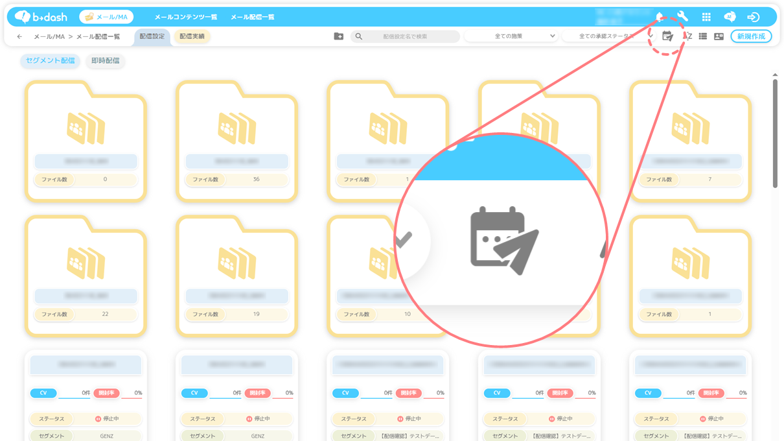784x441 pixels.
Task: Switch to the 配信実績 tab
Action: tap(192, 36)
